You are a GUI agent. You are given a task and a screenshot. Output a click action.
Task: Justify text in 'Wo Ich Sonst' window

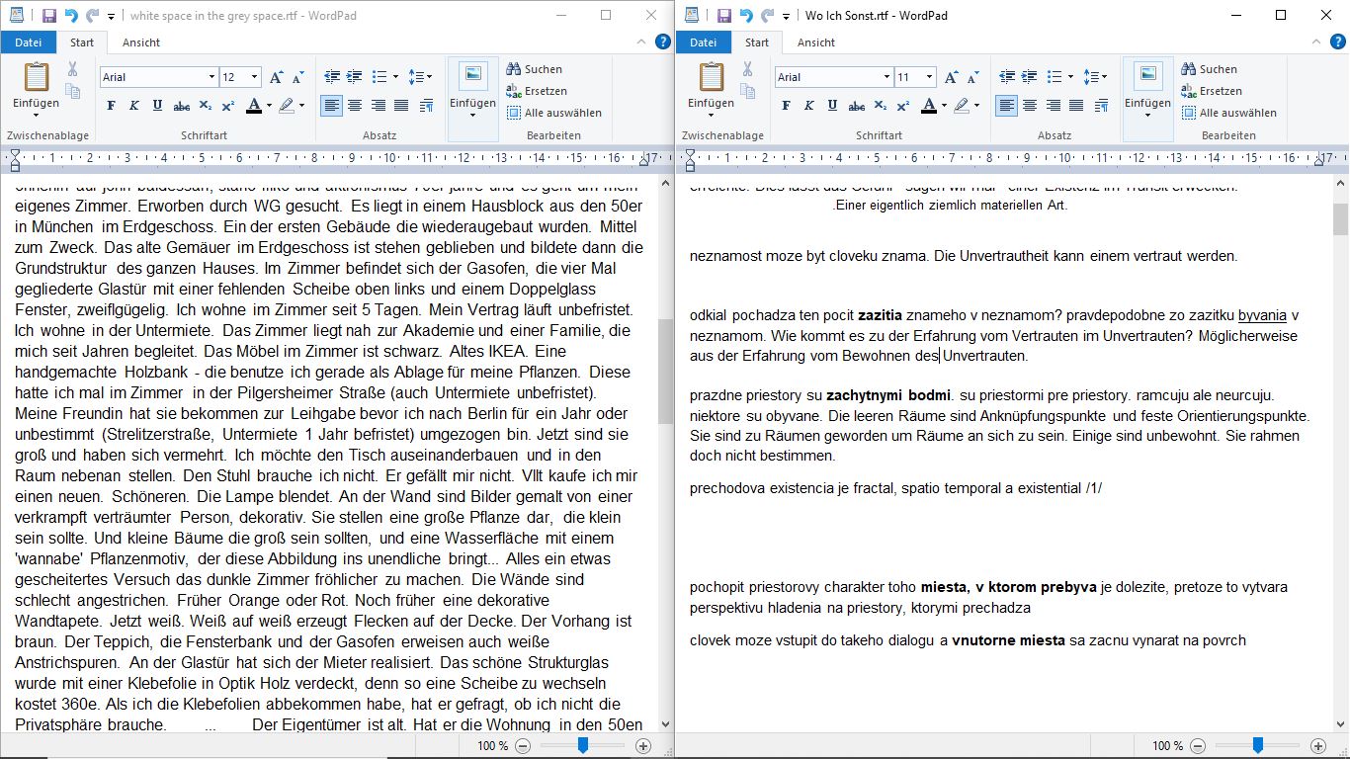tap(1076, 106)
